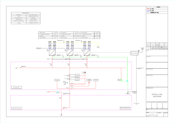This screenshot has width=174, height=123.
Task: Click the red AC CABLE legend line
Action: (x=148, y=9)
